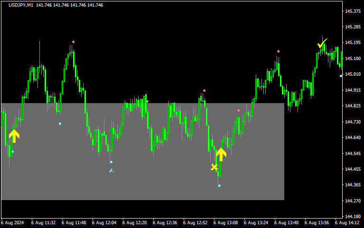Select the red dot above the 11:48 peak
The width and height of the screenshot is (364, 228).
click(74, 42)
